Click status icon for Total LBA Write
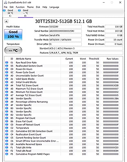The height and width of the screenshot is (162, 127). point(7,147)
